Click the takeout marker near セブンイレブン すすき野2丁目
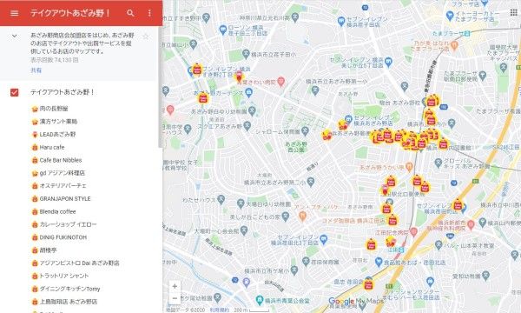Viewport: 521px width, 313px height. pyautogui.click(x=197, y=70)
